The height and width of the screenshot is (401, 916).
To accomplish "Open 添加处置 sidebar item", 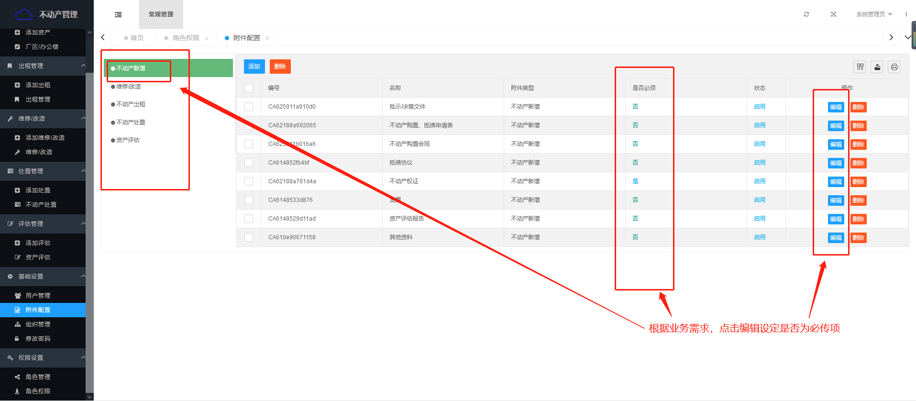I will point(43,190).
